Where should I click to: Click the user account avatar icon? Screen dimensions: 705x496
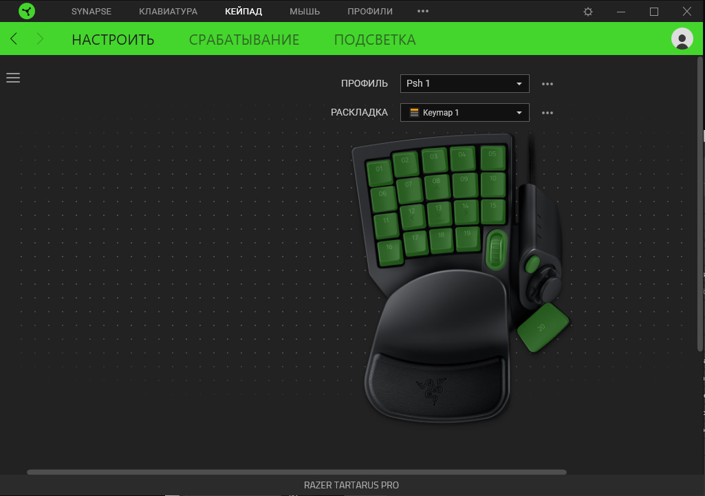pos(682,39)
